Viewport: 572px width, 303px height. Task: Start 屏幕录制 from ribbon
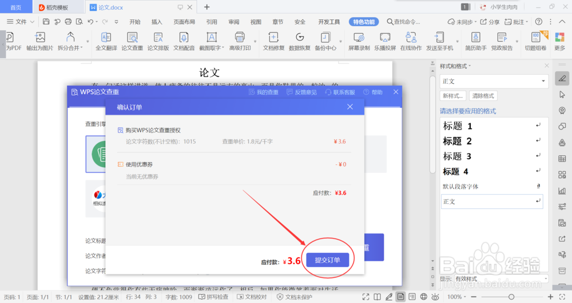click(x=359, y=42)
